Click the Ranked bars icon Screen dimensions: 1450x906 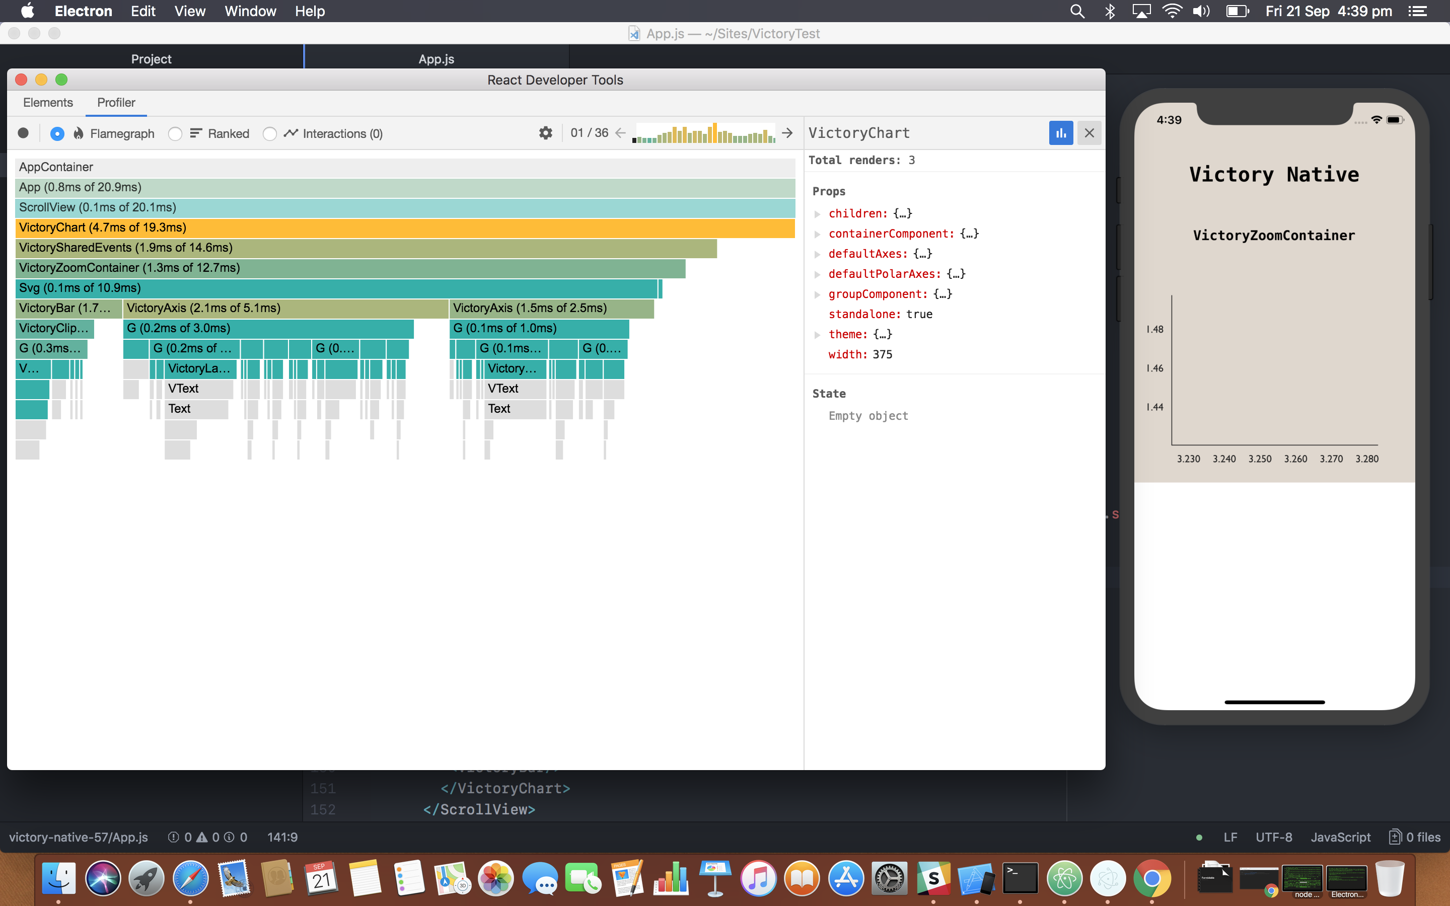(196, 133)
